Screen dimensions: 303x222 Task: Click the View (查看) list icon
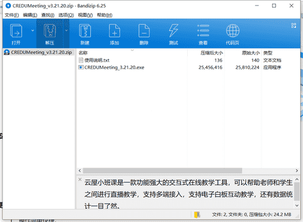coord(203,31)
